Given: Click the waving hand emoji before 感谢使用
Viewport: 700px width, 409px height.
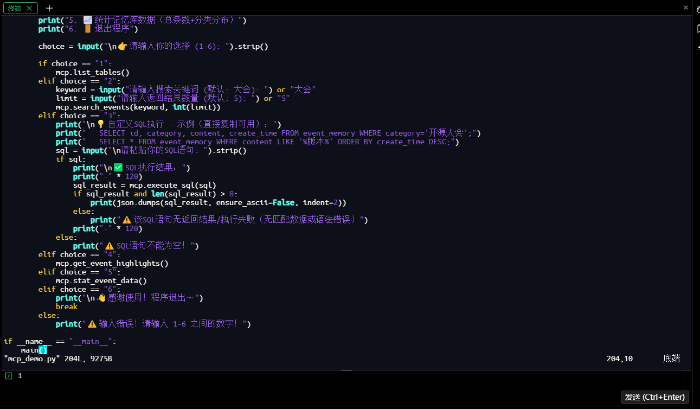Looking at the screenshot, I should (101, 298).
